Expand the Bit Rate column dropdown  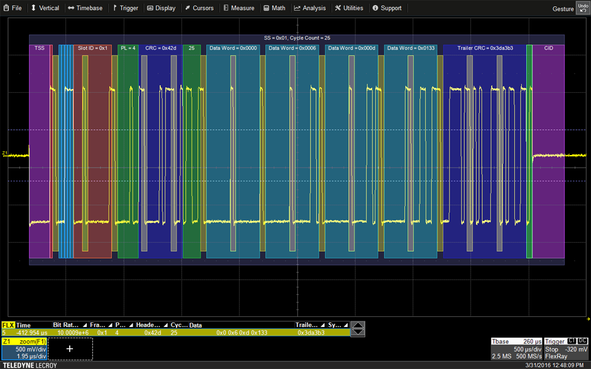84,325
